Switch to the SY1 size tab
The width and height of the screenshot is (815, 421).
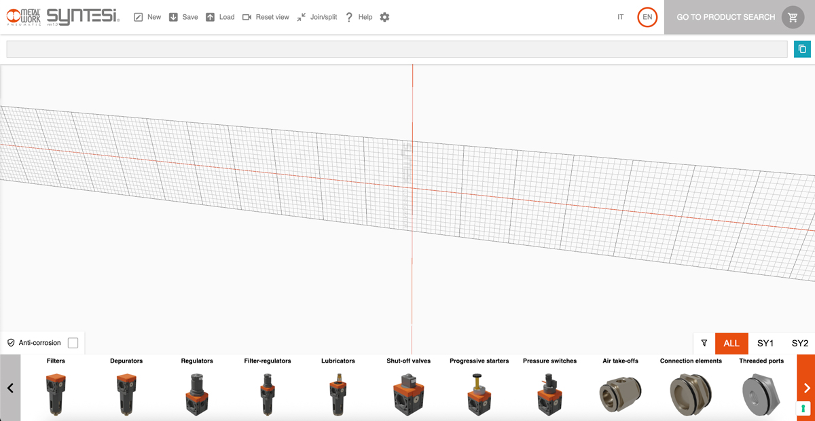pos(765,343)
